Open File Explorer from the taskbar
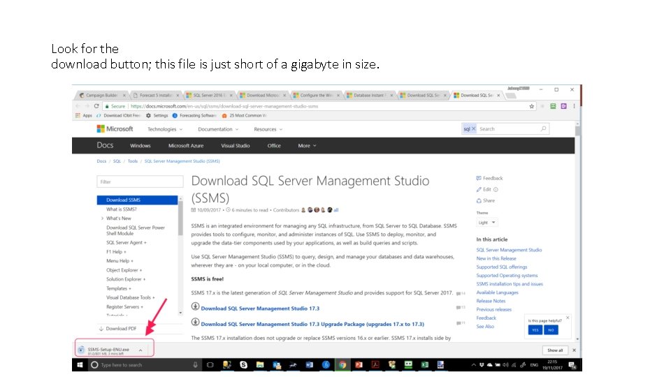This screenshot has height=377, width=671. pos(260,364)
